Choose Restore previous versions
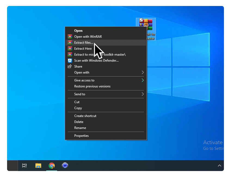 106,86
